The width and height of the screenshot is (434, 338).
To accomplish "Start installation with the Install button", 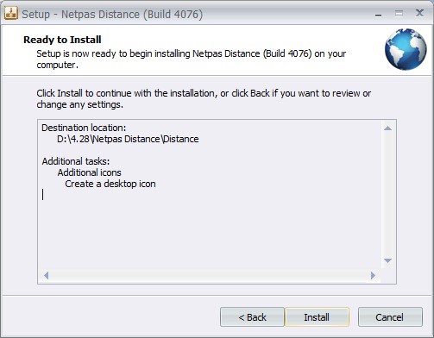I will [x=317, y=317].
